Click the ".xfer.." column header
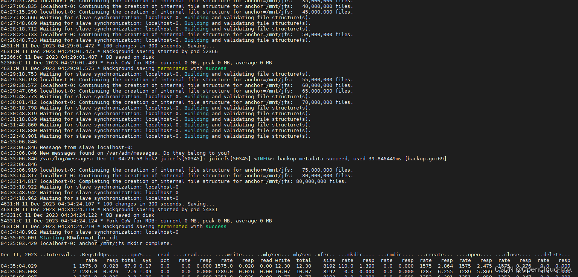This screenshot has height=277, width=578. point(324,255)
